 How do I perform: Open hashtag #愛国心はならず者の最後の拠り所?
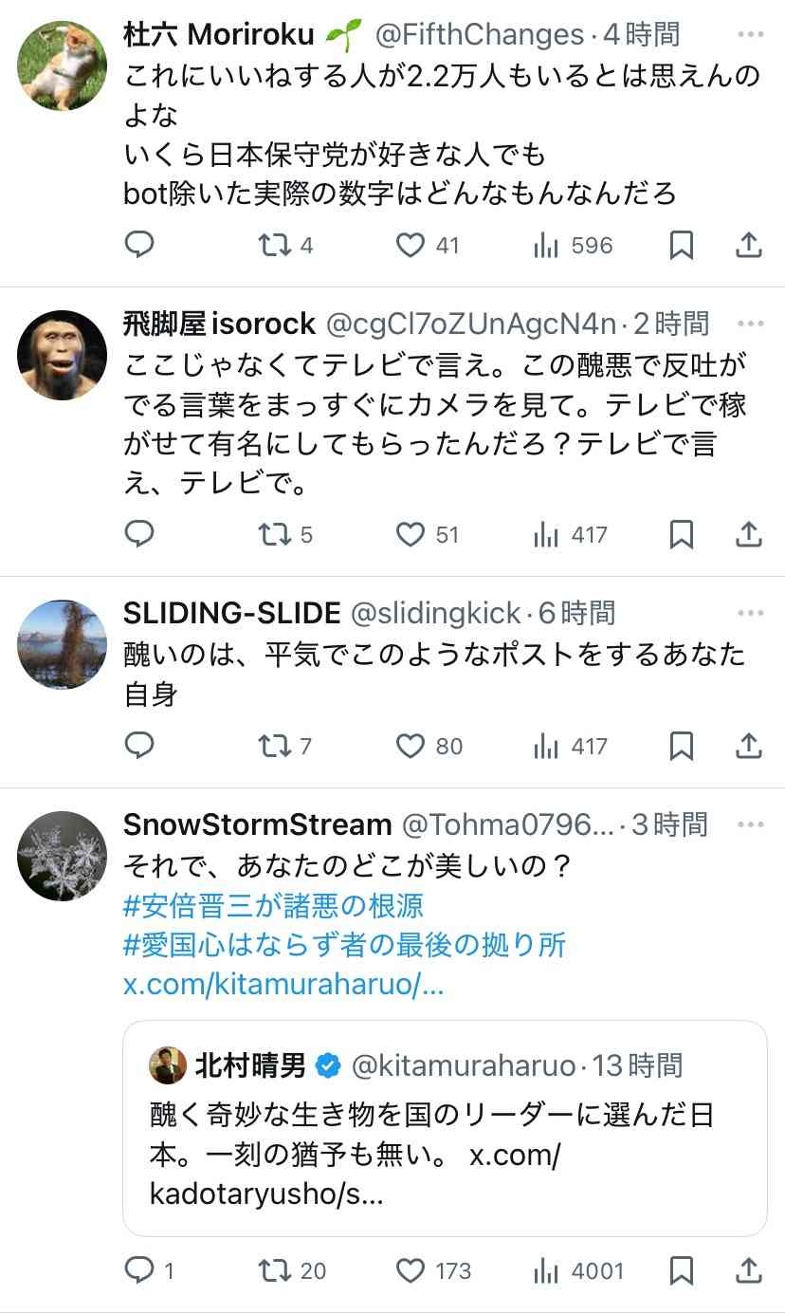coord(345,945)
